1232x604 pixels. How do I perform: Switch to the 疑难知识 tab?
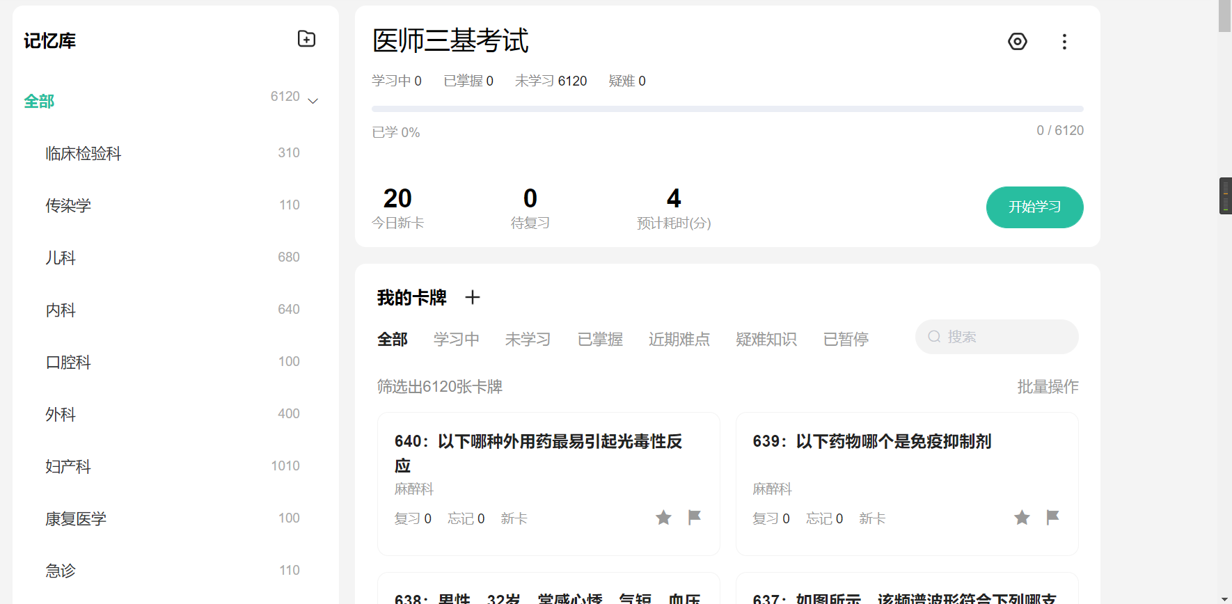(x=766, y=340)
